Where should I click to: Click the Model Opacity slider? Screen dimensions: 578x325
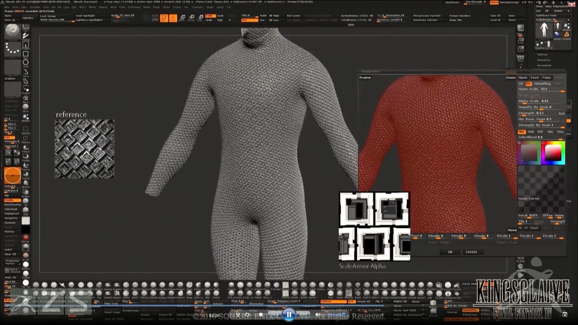56,20
